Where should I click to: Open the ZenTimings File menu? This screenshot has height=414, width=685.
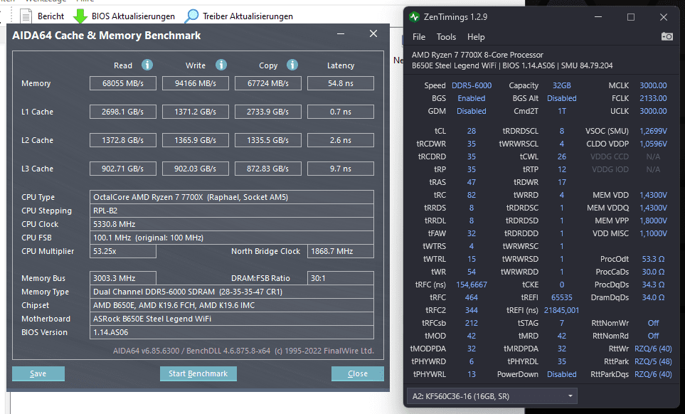(418, 37)
